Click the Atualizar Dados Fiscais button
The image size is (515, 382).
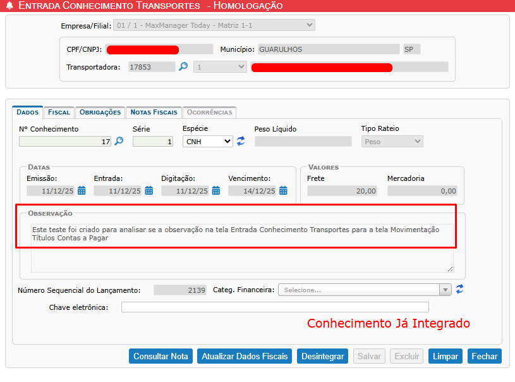[x=245, y=356]
